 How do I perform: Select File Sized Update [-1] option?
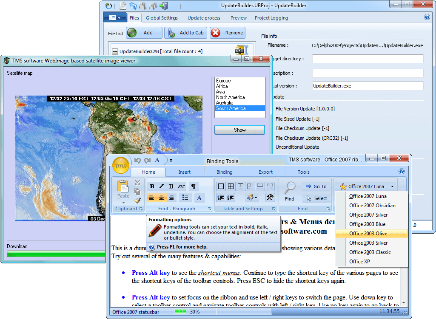click(x=297, y=119)
